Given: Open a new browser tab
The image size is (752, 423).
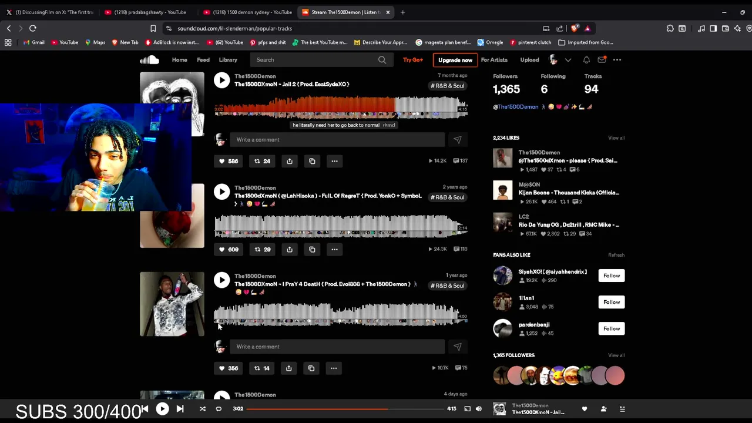Looking at the screenshot, I should coord(402,12).
